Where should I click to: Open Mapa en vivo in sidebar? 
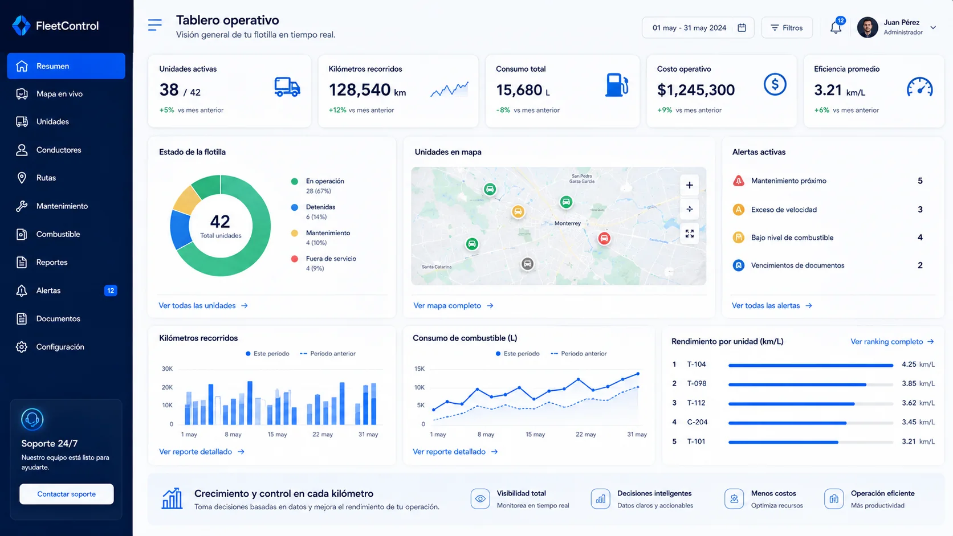pos(66,94)
